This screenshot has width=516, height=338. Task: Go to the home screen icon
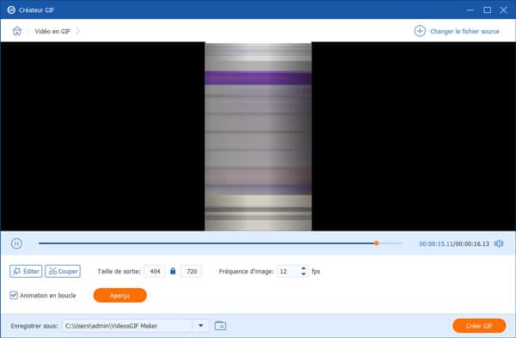17,31
